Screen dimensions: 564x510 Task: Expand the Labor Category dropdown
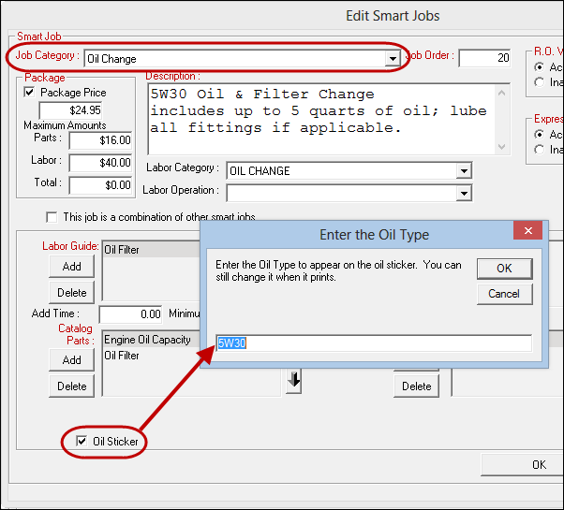[x=463, y=171]
